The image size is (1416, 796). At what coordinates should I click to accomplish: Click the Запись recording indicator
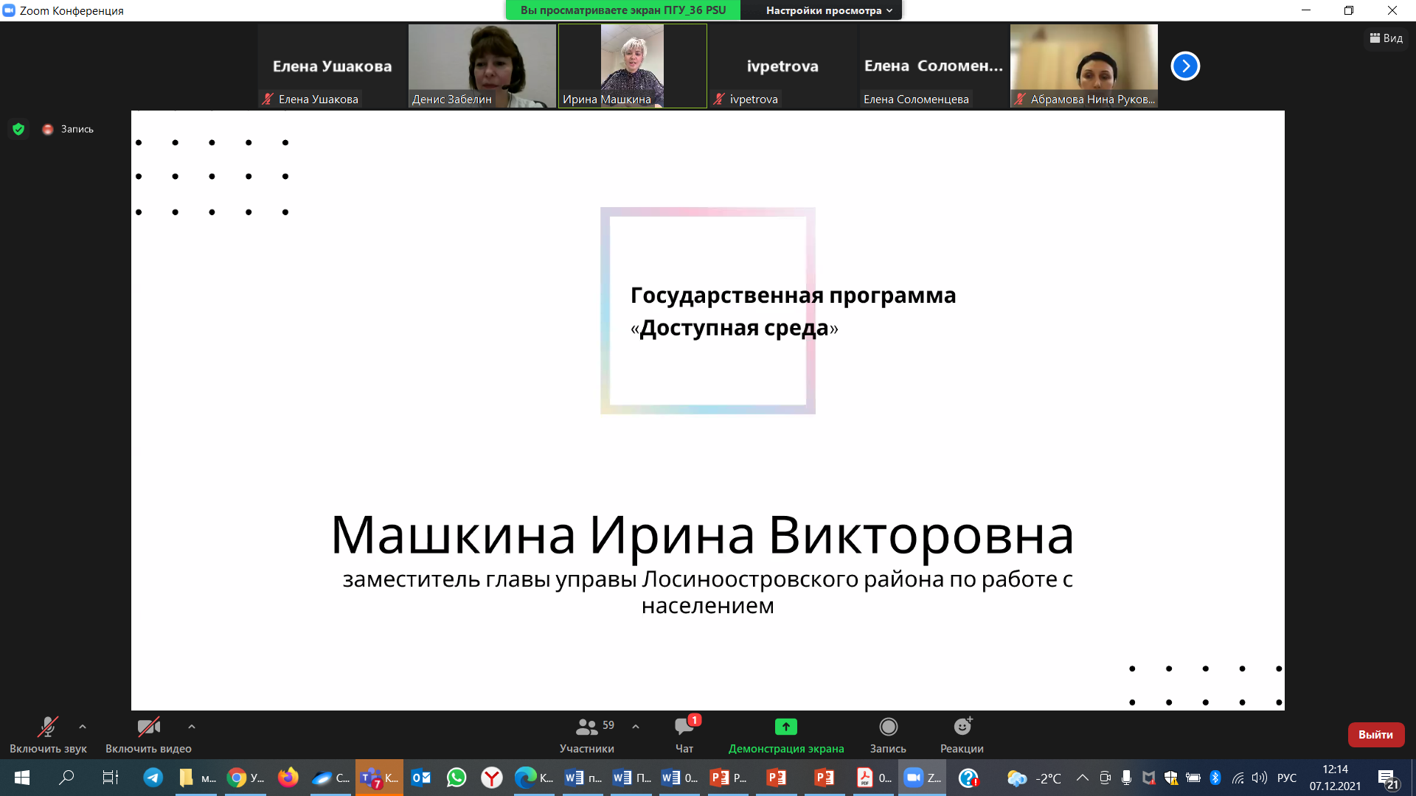69,129
